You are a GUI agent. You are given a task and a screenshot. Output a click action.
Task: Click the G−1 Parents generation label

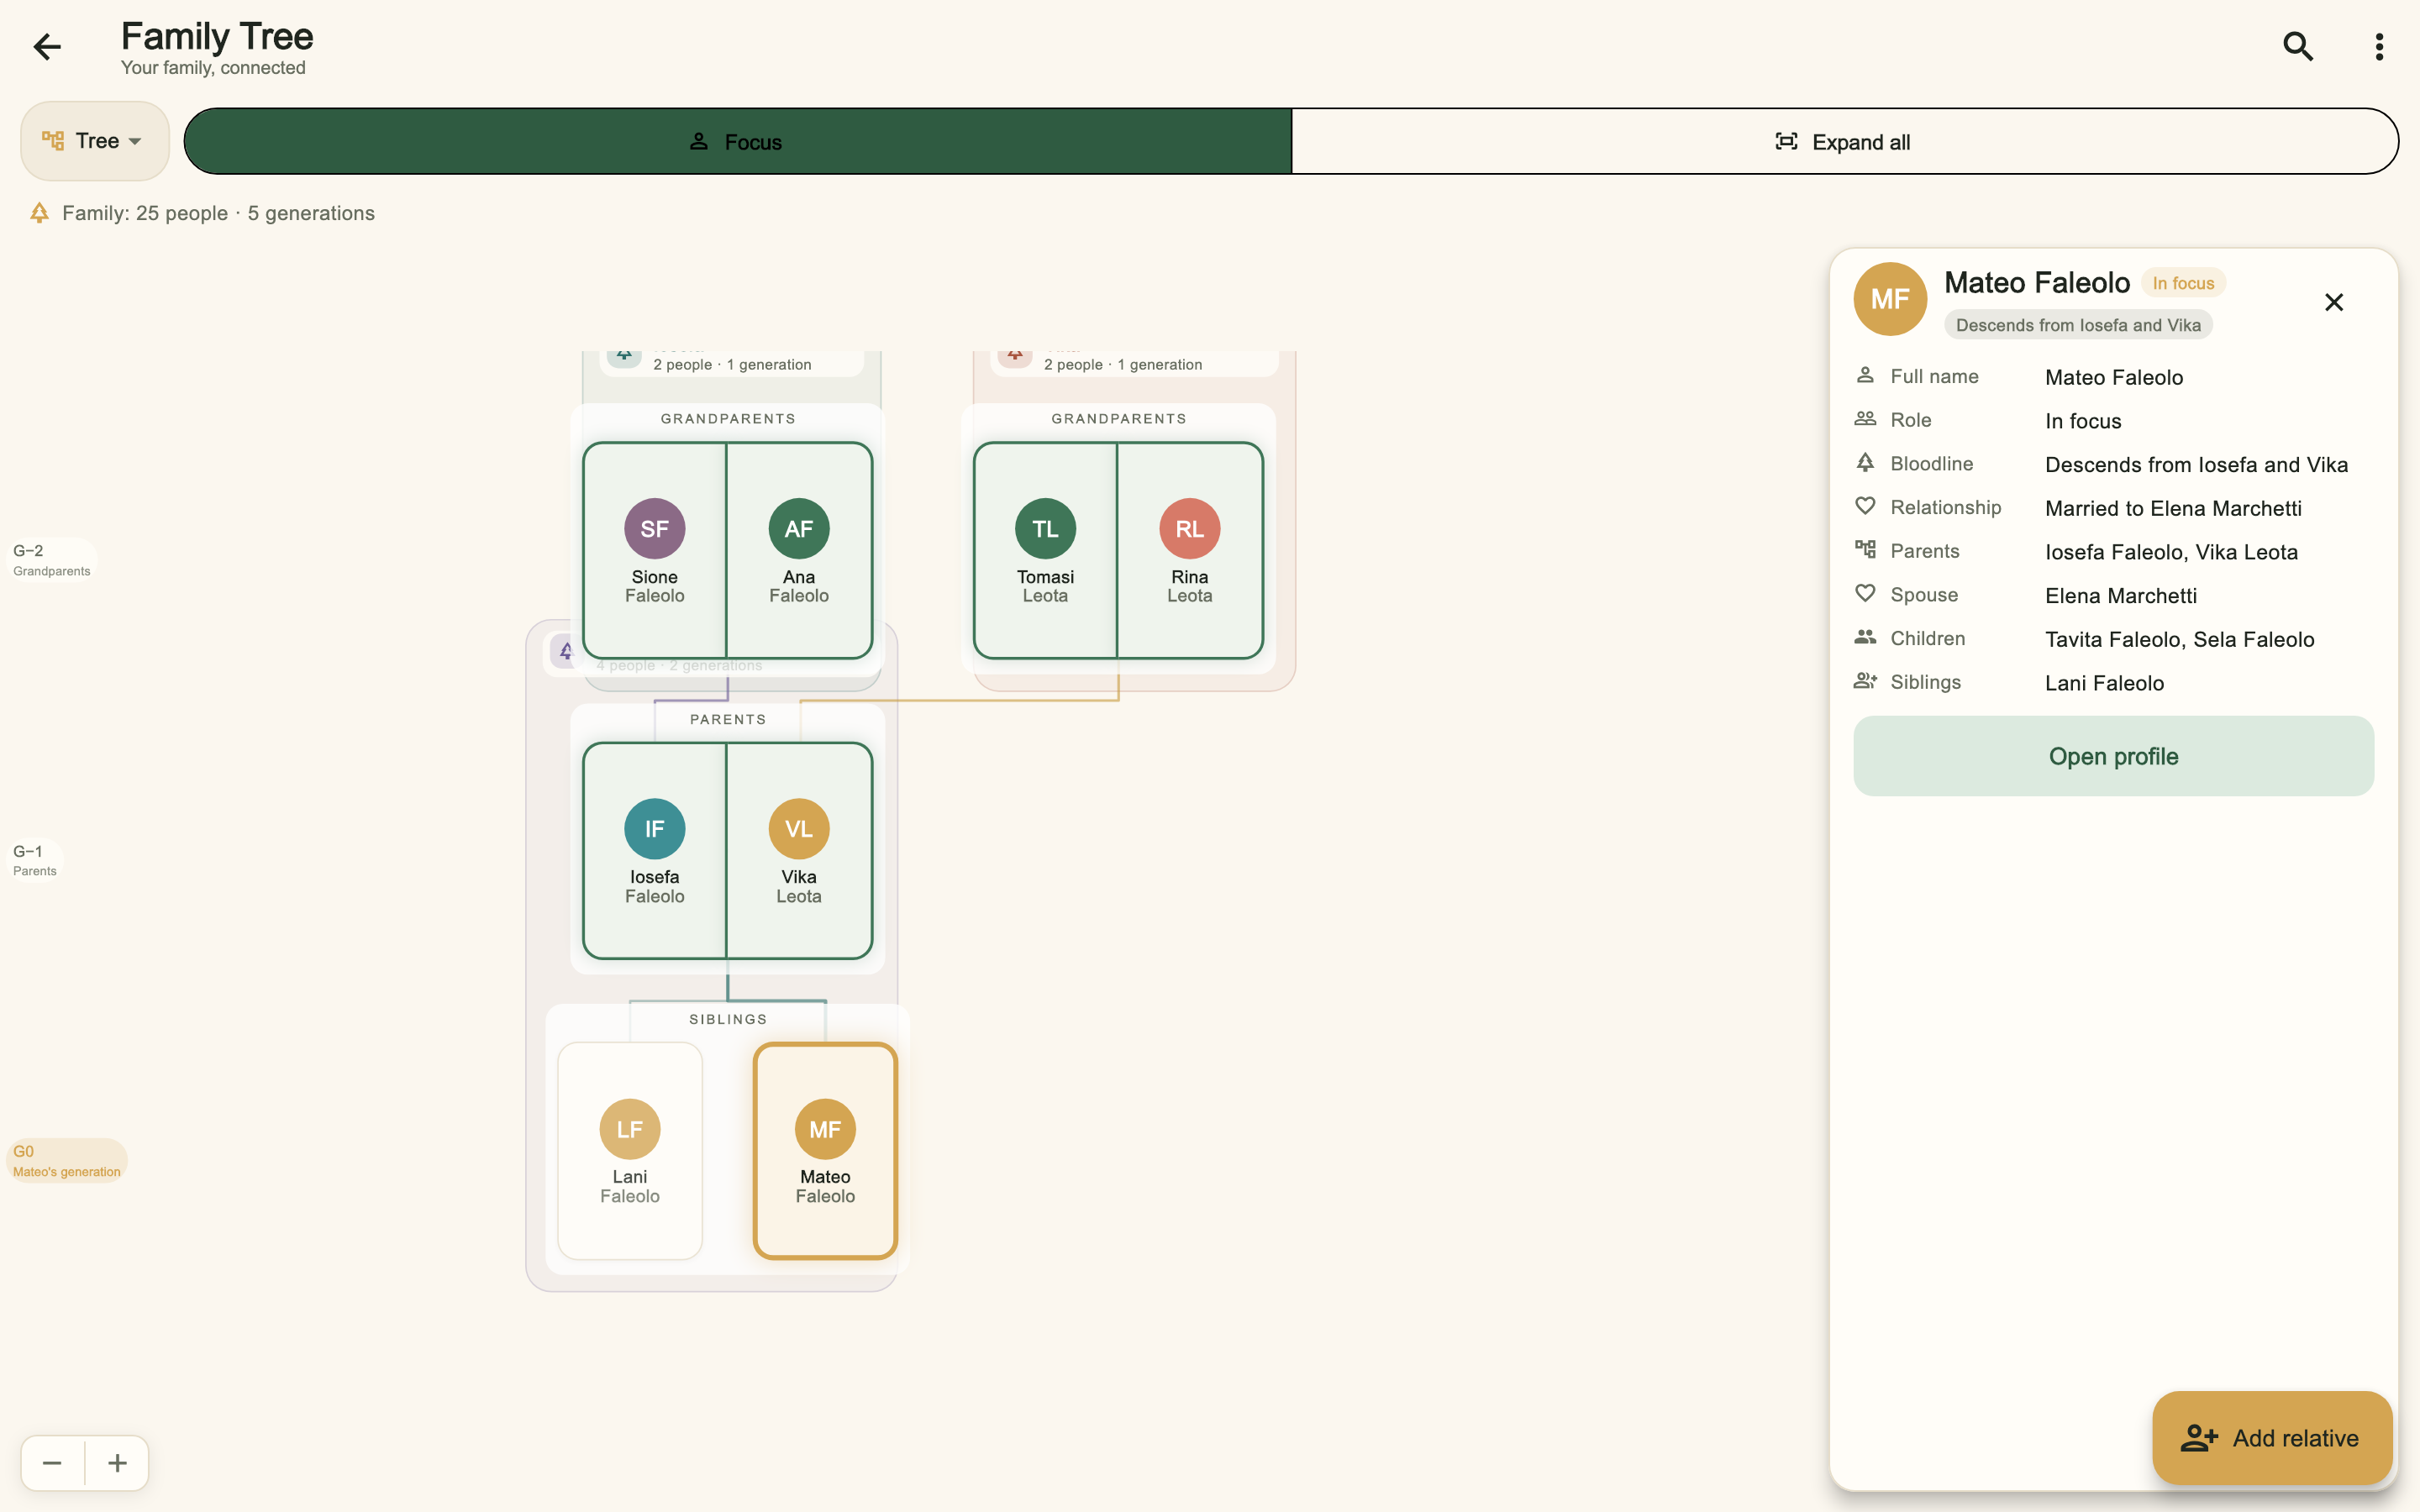click(35, 860)
